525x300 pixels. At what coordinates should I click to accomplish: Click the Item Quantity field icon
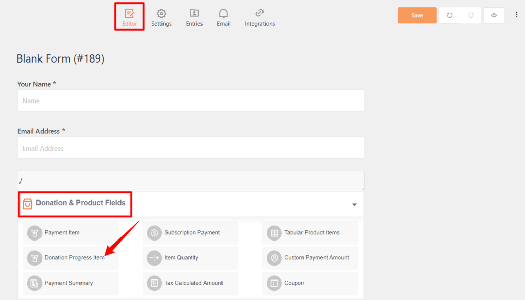tap(154, 258)
